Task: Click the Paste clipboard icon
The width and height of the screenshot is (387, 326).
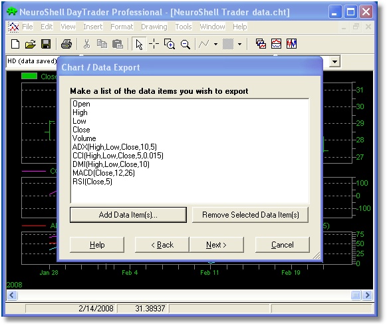Action: [x=118, y=44]
